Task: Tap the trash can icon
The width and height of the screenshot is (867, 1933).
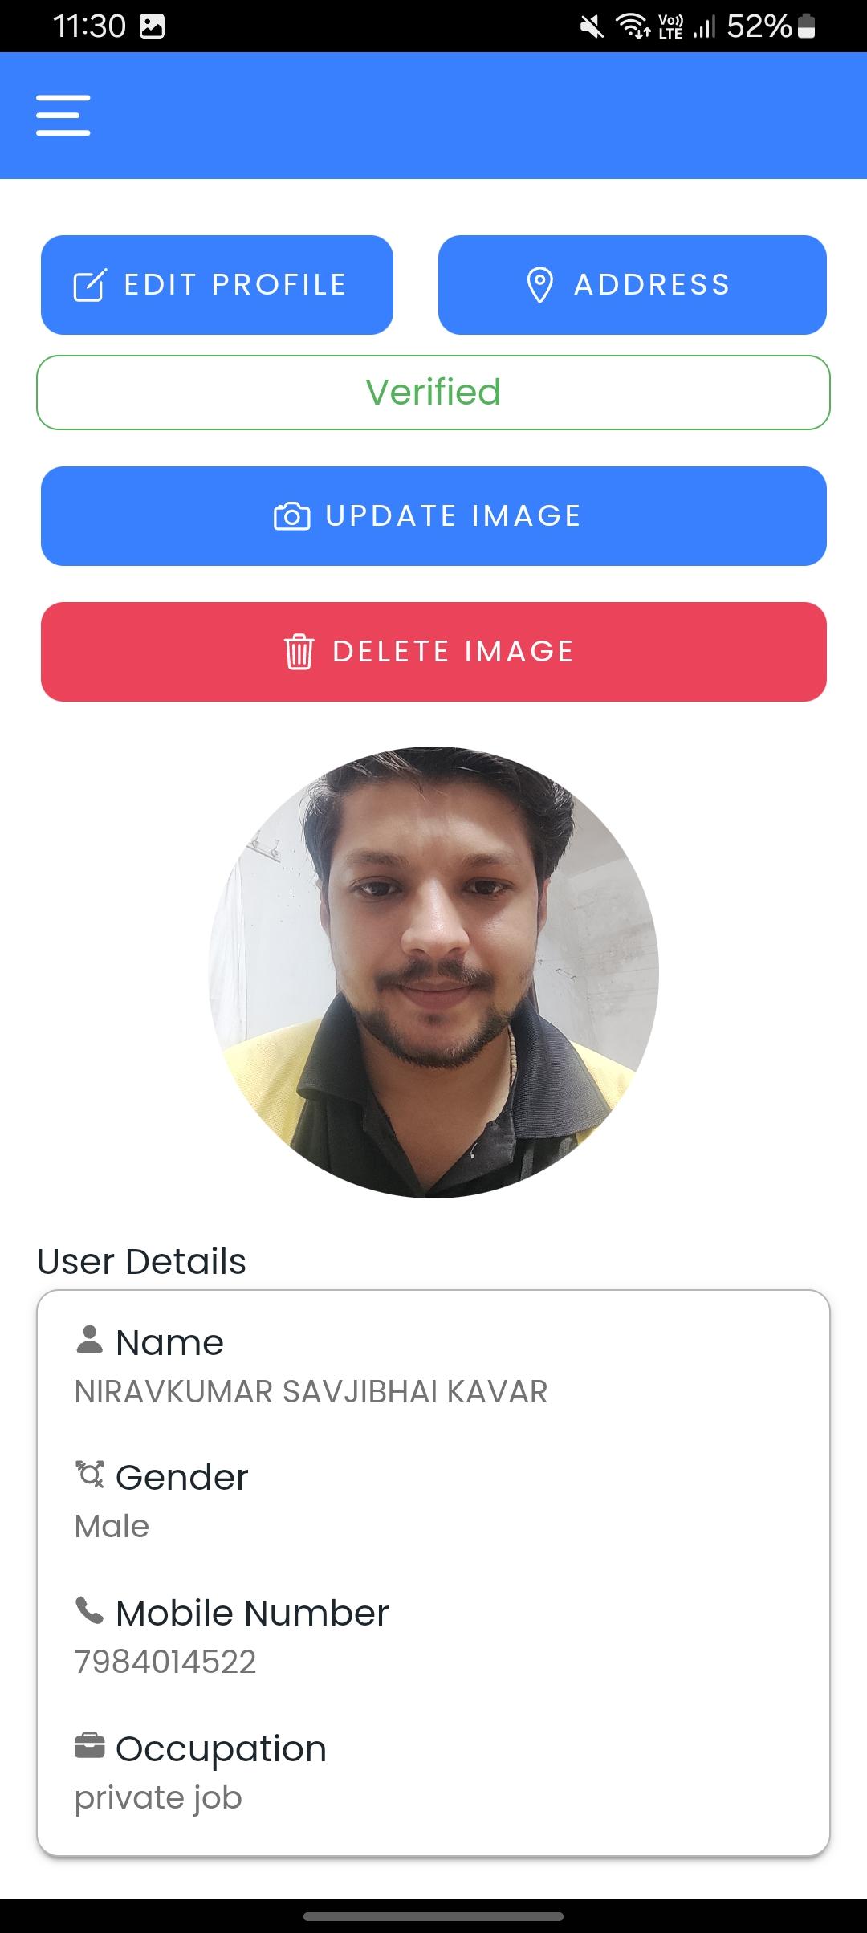Action: 299,652
